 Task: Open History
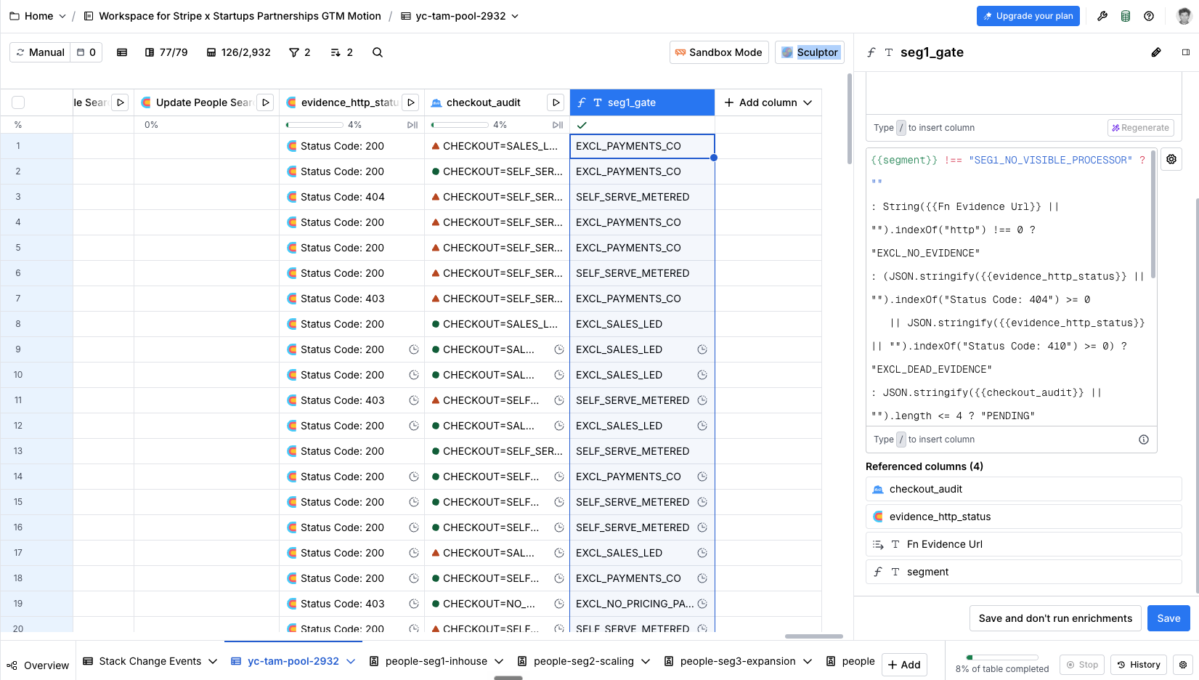point(1138,665)
